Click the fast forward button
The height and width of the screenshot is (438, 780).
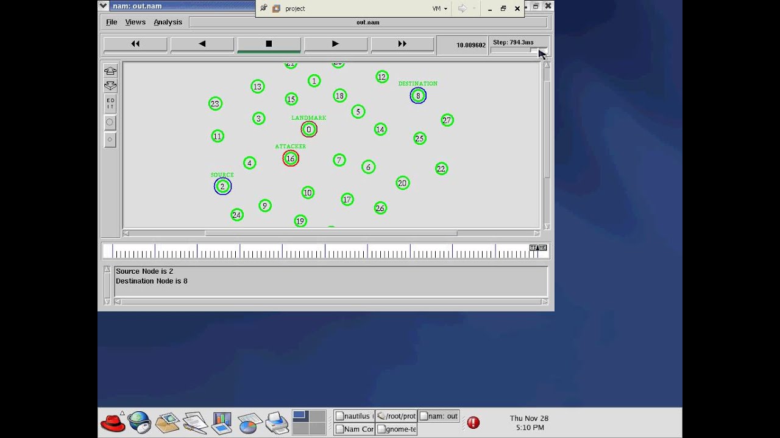402,44
